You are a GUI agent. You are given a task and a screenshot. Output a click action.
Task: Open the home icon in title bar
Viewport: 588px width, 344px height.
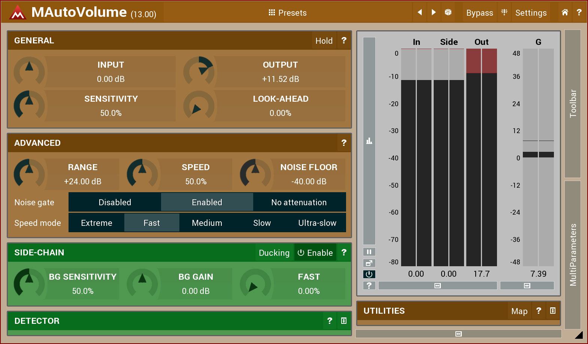565,12
